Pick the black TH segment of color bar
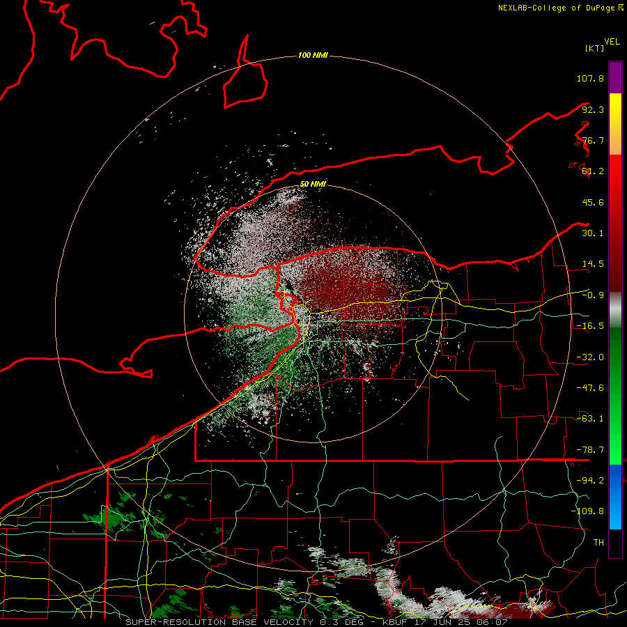The image size is (627, 627). click(x=615, y=543)
